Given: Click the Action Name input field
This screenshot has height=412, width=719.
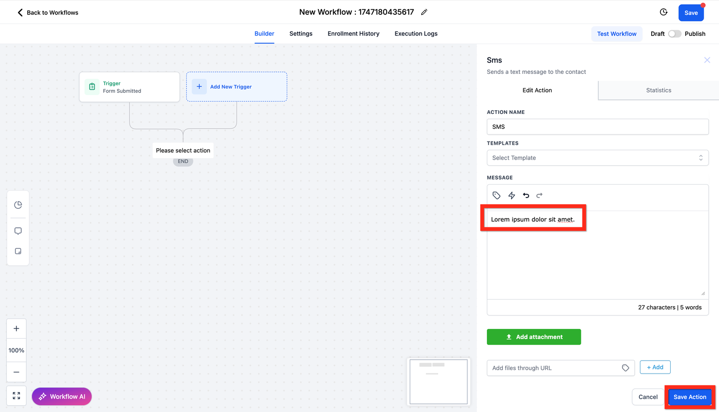Looking at the screenshot, I should coord(598,127).
